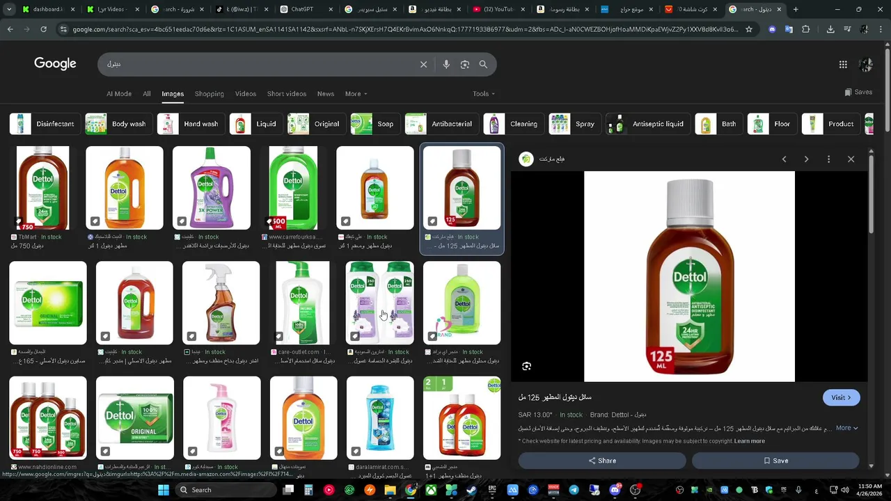Open File Explorer from taskbar
The image size is (891, 501).
[x=390, y=490]
